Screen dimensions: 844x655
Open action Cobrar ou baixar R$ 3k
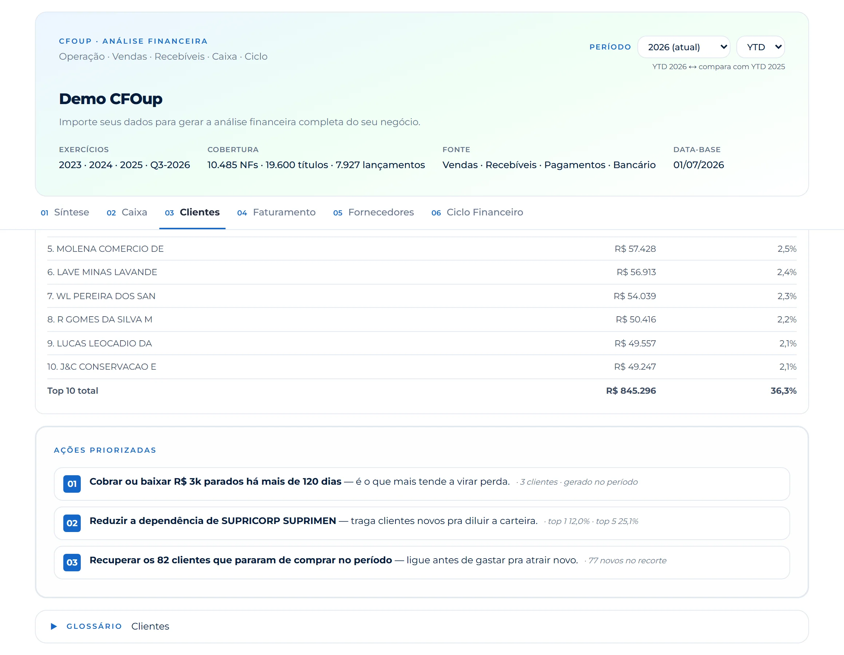pyautogui.click(x=422, y=484)
